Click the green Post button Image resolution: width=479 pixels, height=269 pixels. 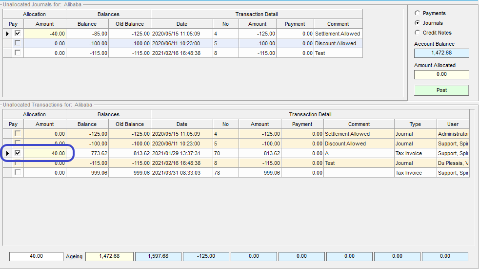pos(441,90)
